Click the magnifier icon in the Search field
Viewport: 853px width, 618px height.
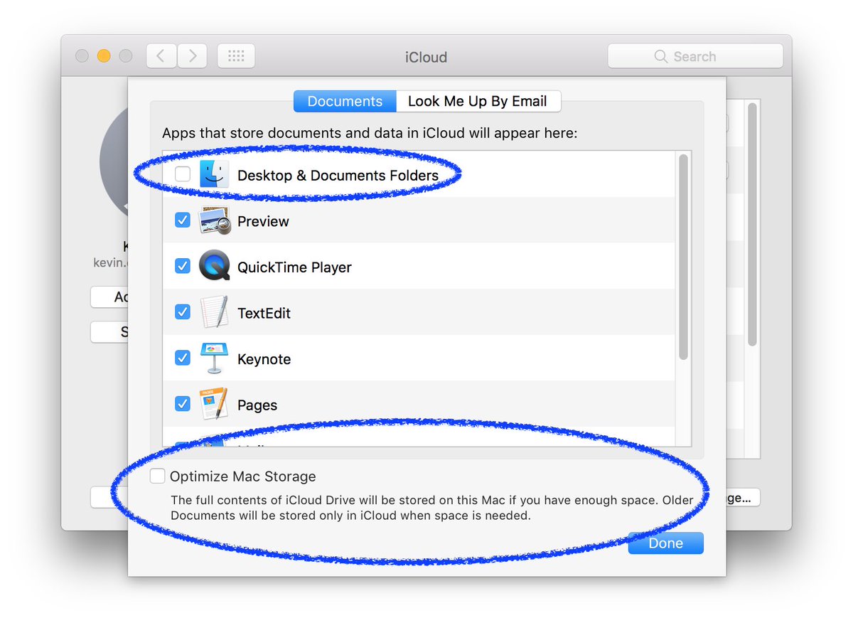point(661,57)
